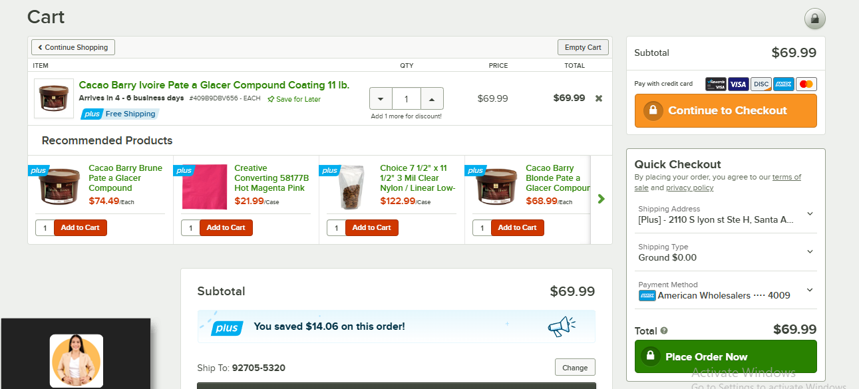Click the Total help question mark icon

tap(663, 330)
